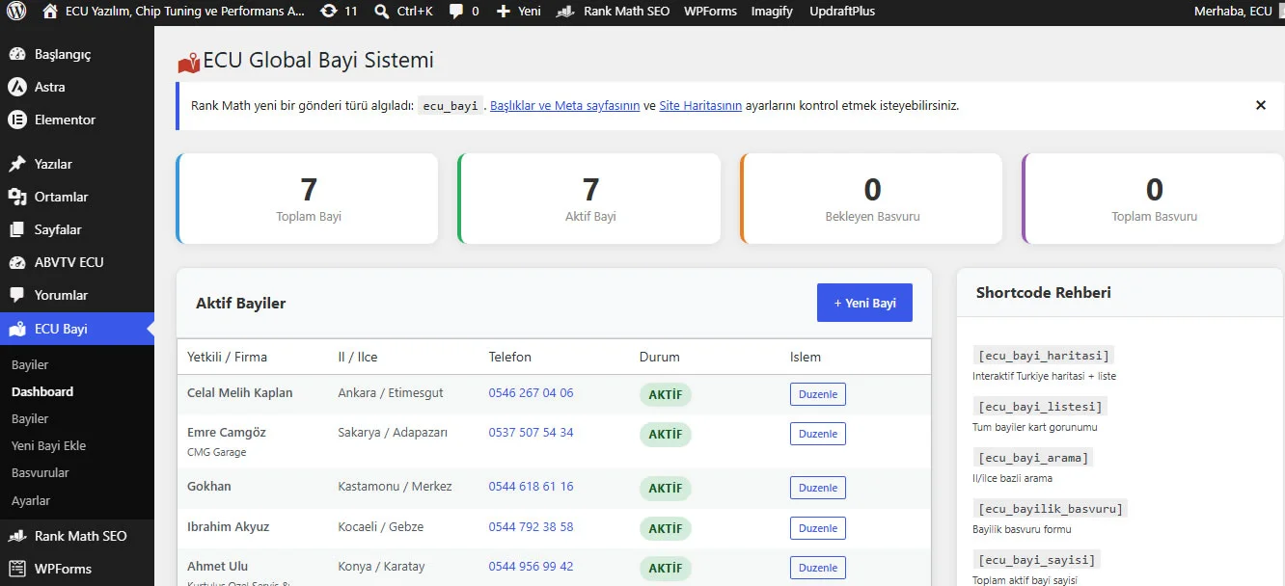
Task: Click Duzenle for Celal Melih Kaplan
Action: [818, 393]
